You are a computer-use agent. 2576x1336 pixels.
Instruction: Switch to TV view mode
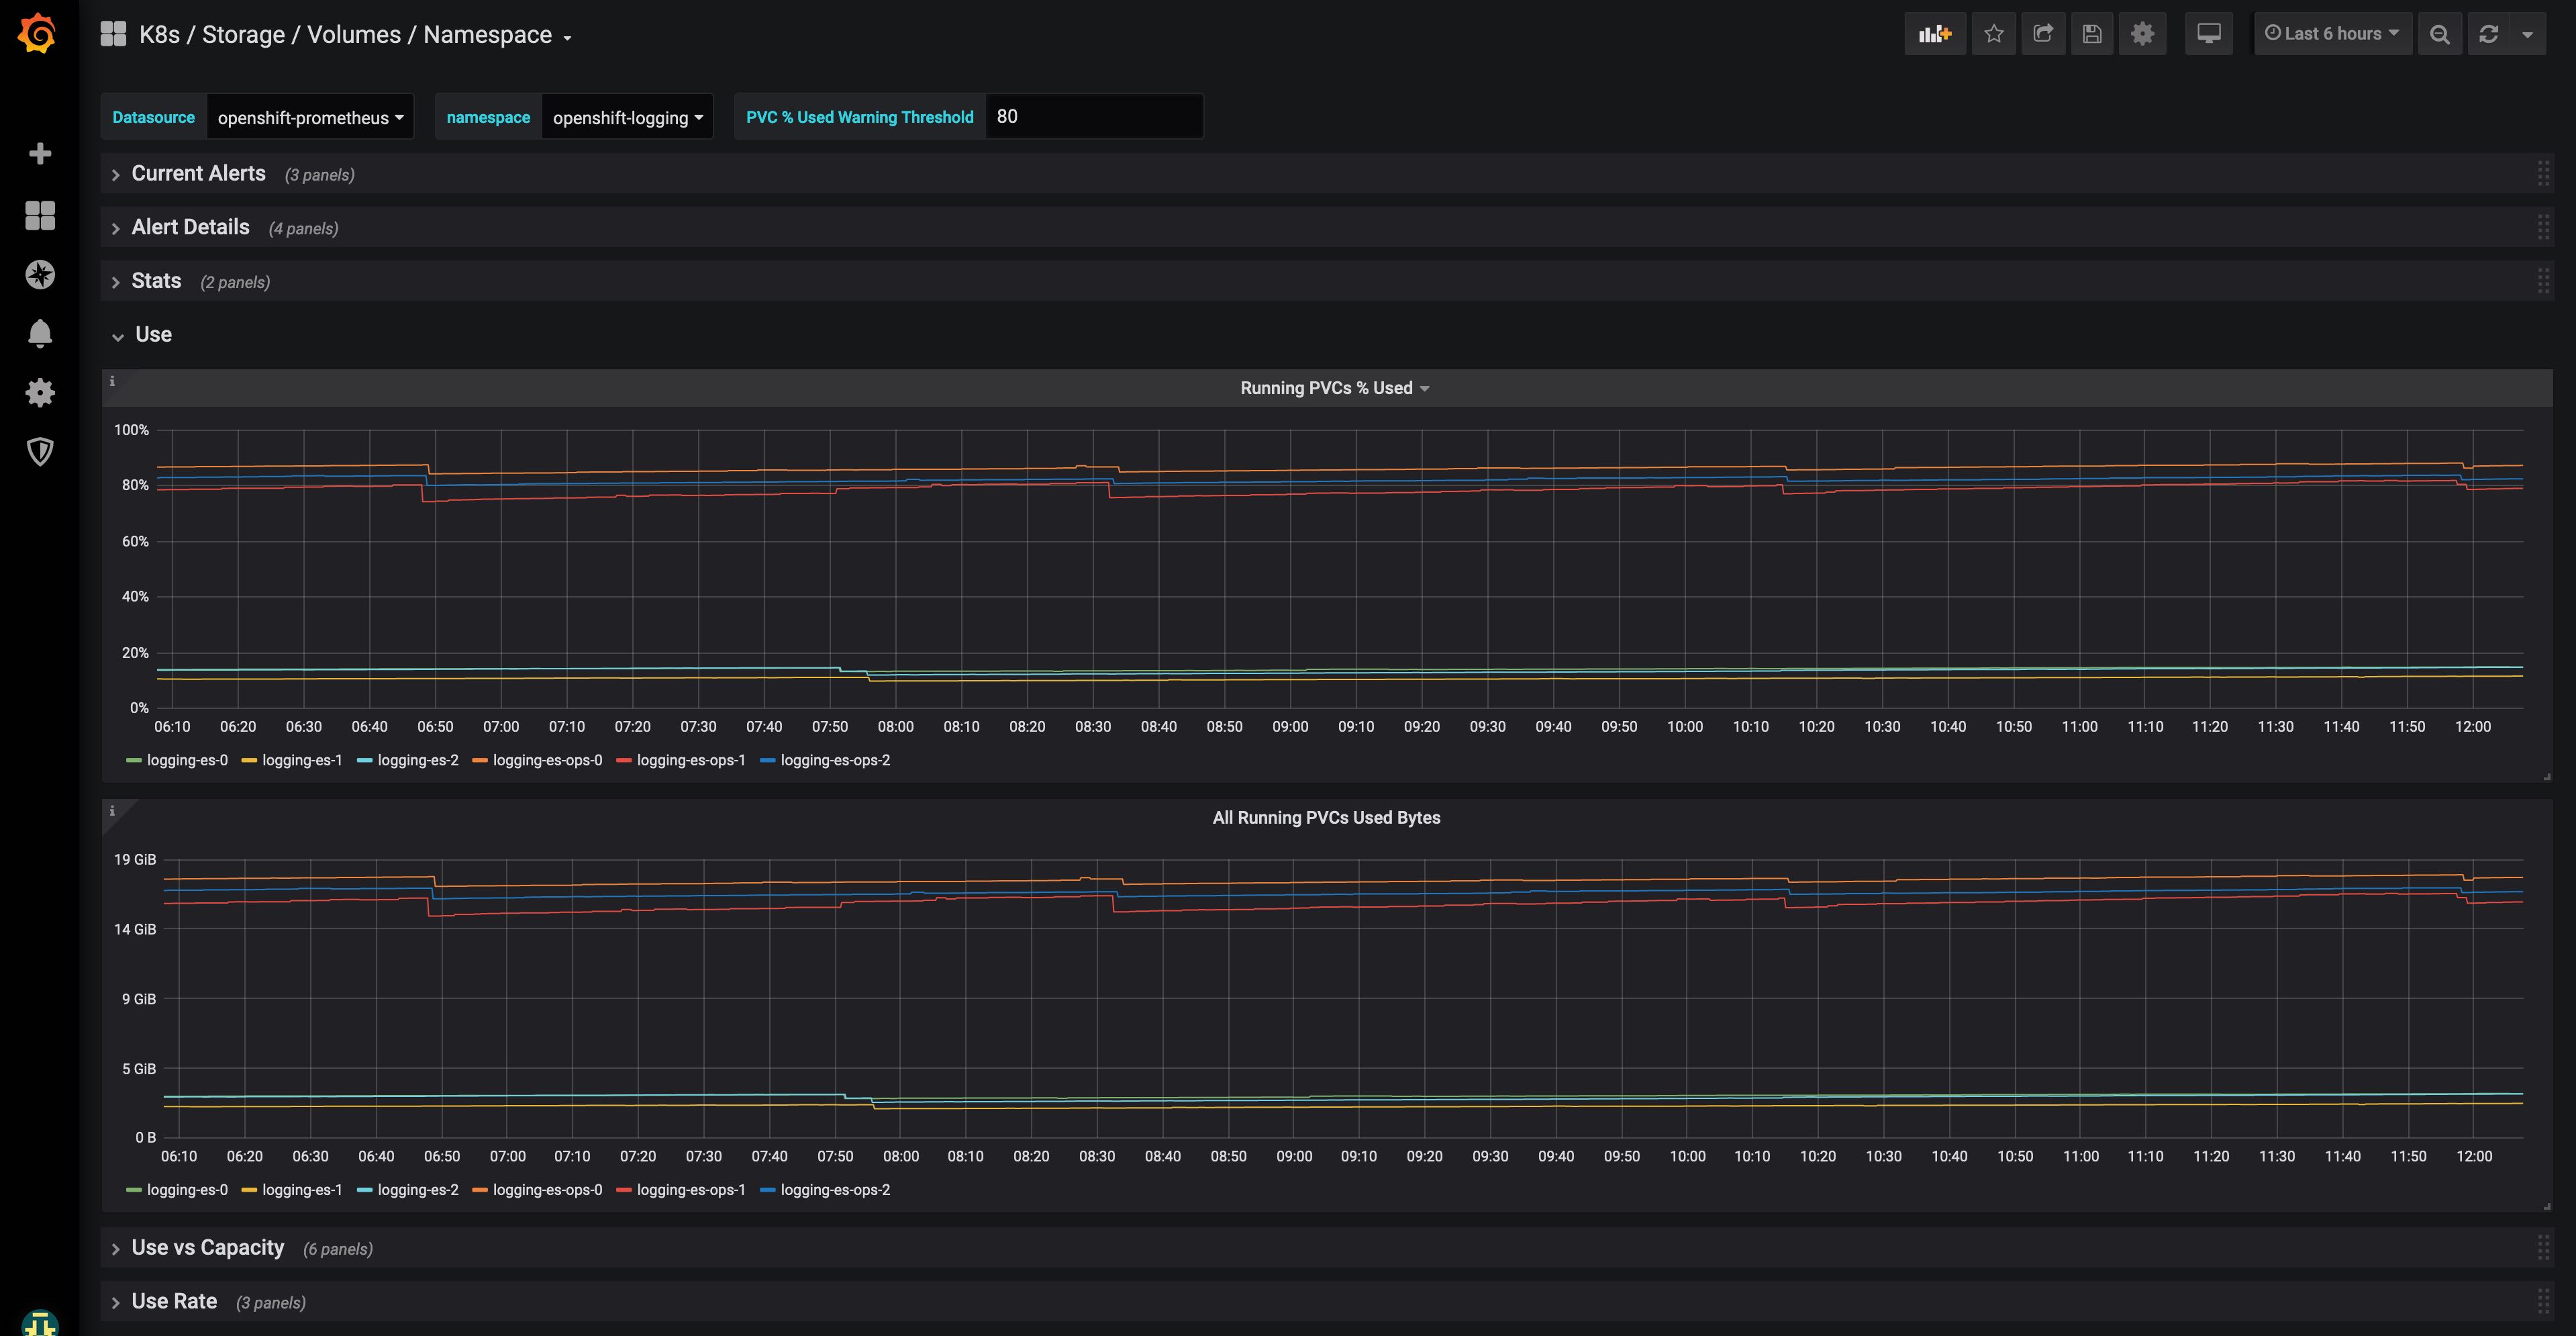click(x=2209, y=34)
